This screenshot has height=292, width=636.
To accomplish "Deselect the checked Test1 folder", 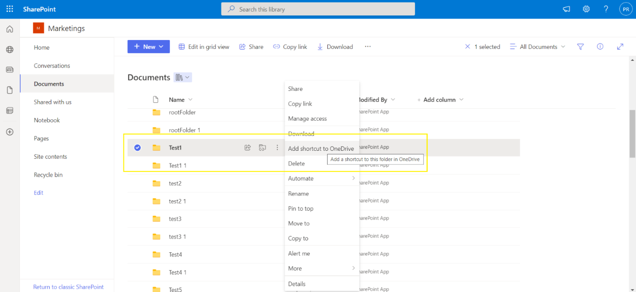I will pos(137,147).
